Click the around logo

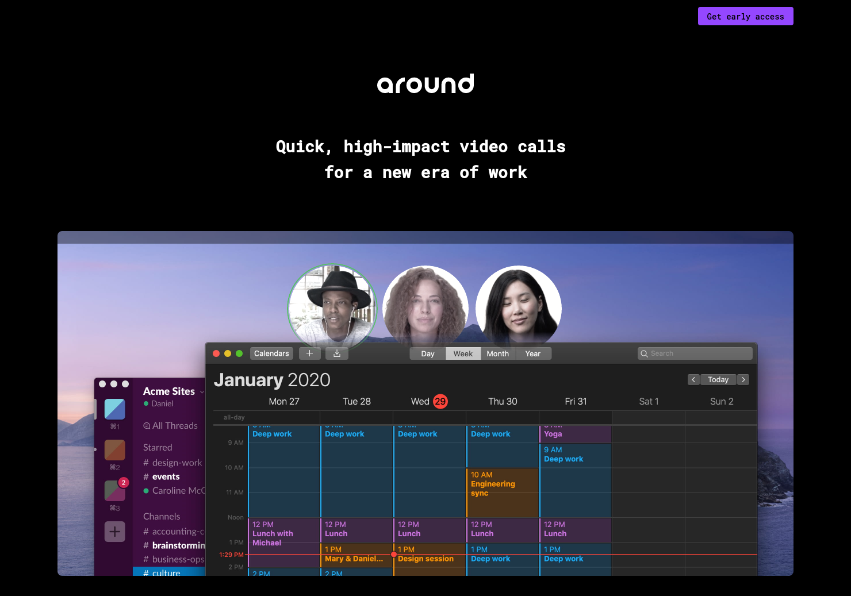(x=425, y=84)
